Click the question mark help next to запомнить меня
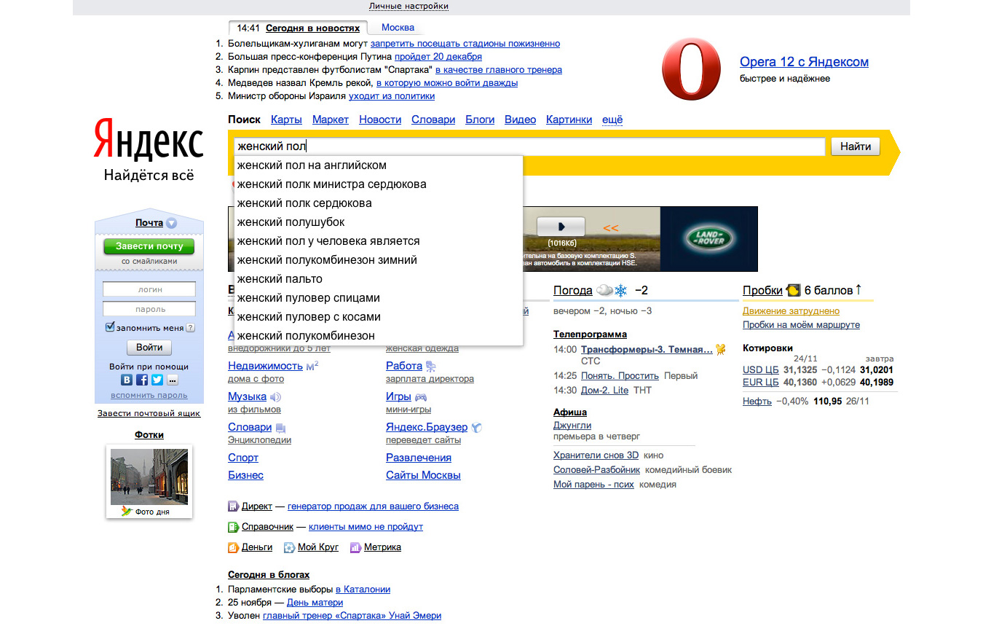The width and height of the screenshot is (983, 634). [x=190, y=328]
